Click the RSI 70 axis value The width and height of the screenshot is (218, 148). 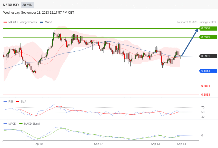(203, 107)
